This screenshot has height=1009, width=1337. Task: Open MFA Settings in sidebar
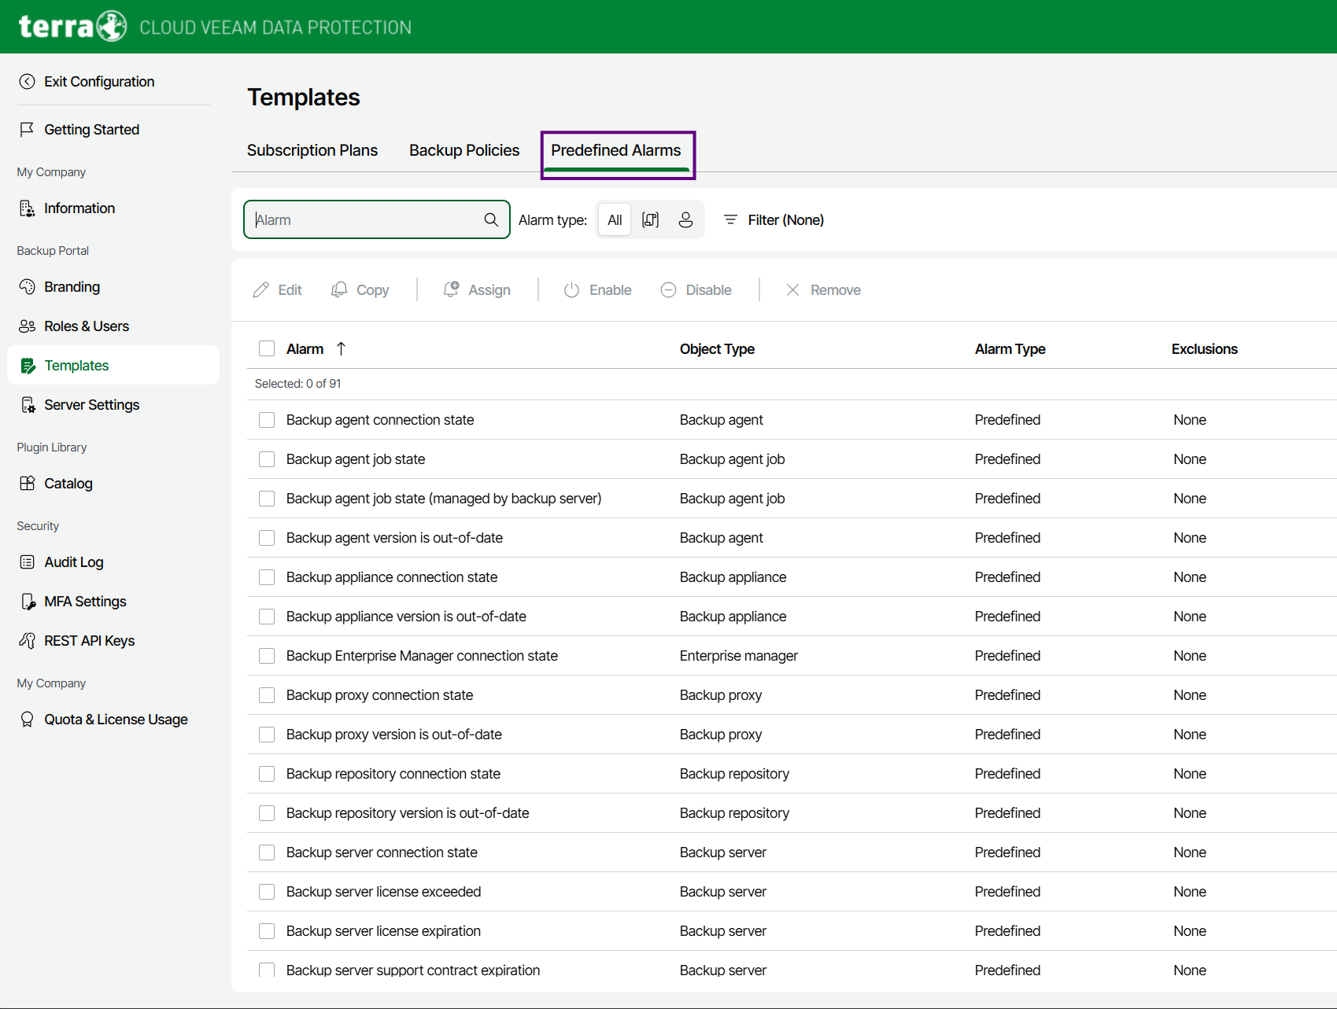pyautogui.click(x=85, y=602)
